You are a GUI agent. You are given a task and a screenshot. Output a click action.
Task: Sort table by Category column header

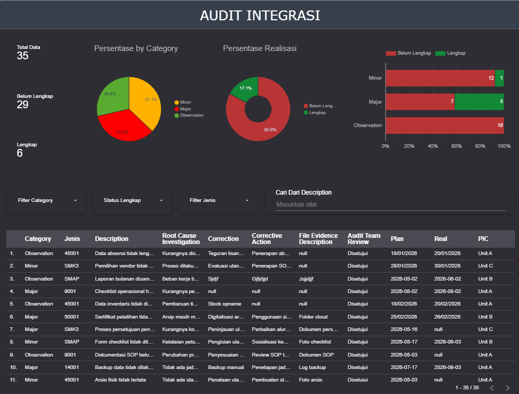pos(37,239)
